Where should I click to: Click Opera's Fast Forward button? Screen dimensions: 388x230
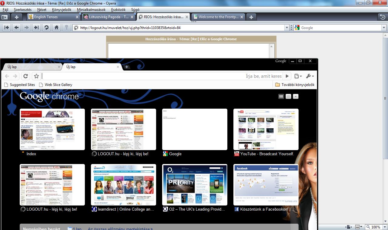click(36, 28)
